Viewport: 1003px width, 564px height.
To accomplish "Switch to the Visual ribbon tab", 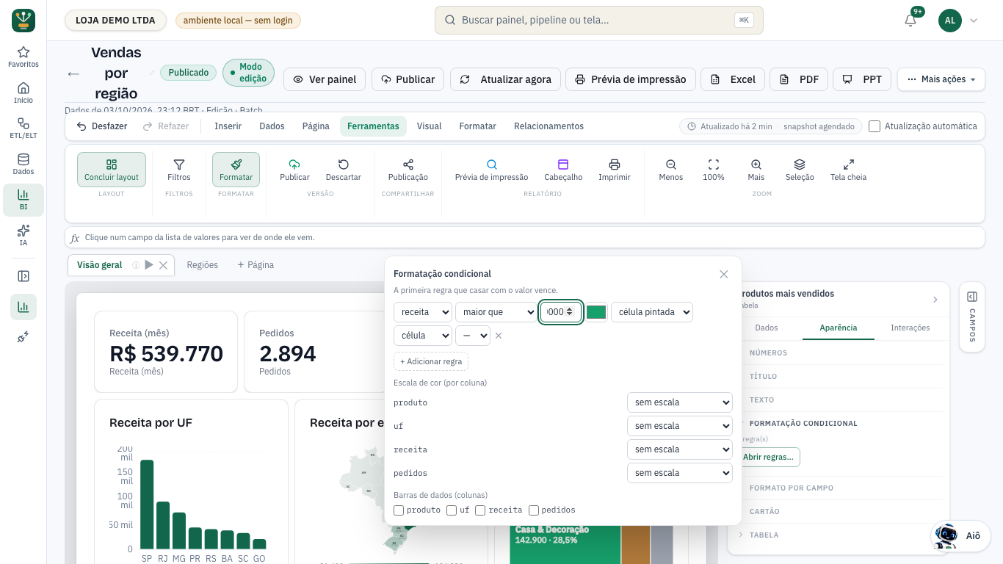I will point(429,126).
